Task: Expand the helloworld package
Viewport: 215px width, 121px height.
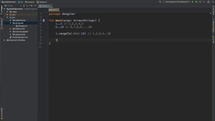Action: (10, 29)
